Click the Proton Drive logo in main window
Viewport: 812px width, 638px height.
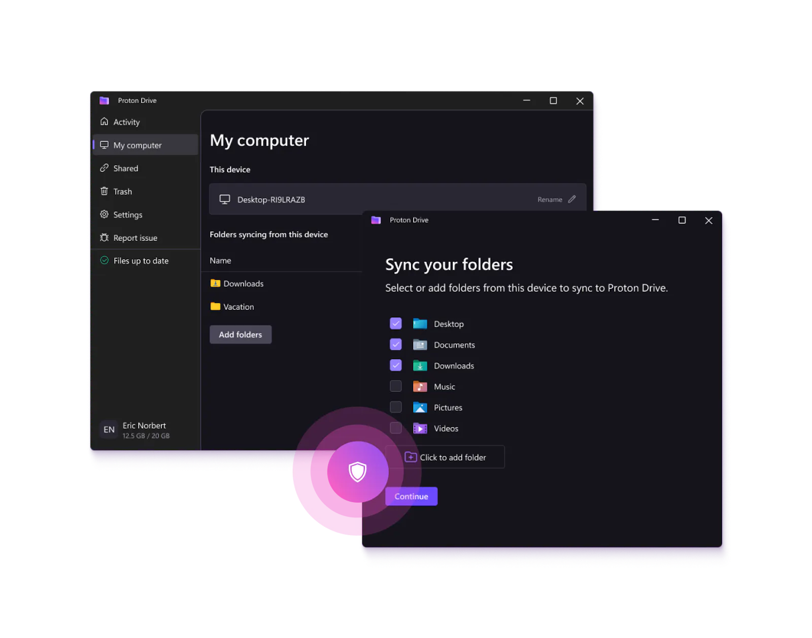104,100
